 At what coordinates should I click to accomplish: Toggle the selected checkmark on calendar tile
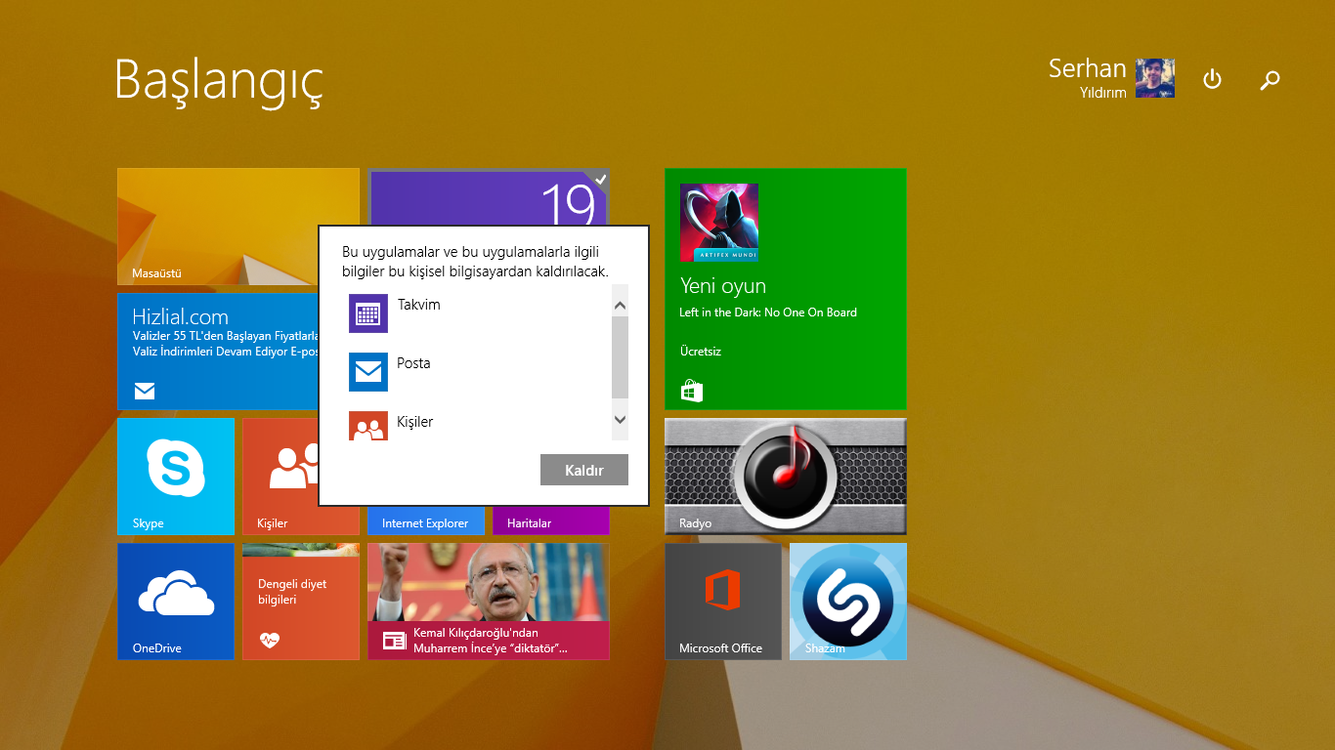[x=600, y=179]
